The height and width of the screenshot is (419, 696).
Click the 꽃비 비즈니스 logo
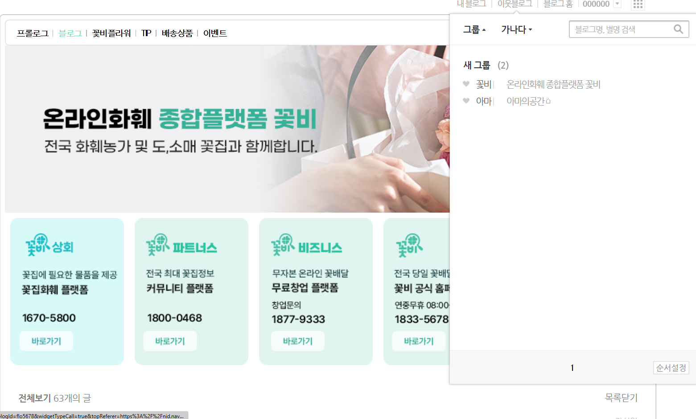[307, 245]
